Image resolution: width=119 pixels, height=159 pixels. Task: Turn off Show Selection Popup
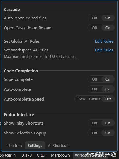pyautogui.click(x=95, y=133)
